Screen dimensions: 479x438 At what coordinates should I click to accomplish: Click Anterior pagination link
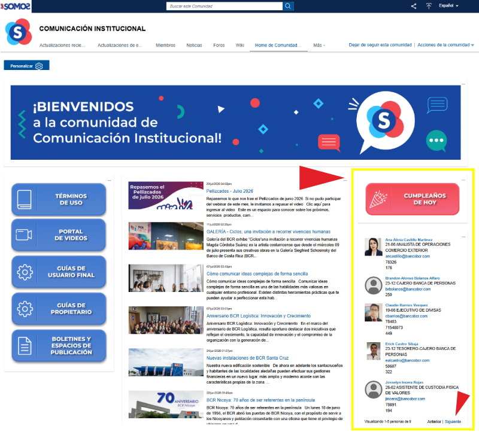coord(434,421)
